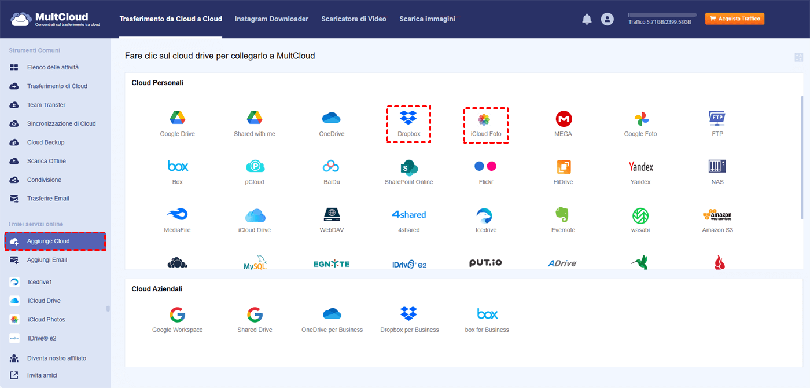Click the MultCloud logo

55,19
